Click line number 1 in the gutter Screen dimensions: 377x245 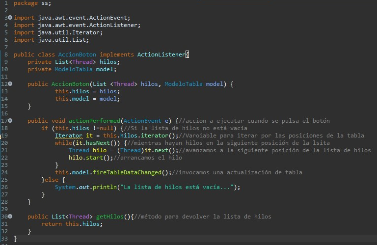pyautogui.click(x=4, y=3)
